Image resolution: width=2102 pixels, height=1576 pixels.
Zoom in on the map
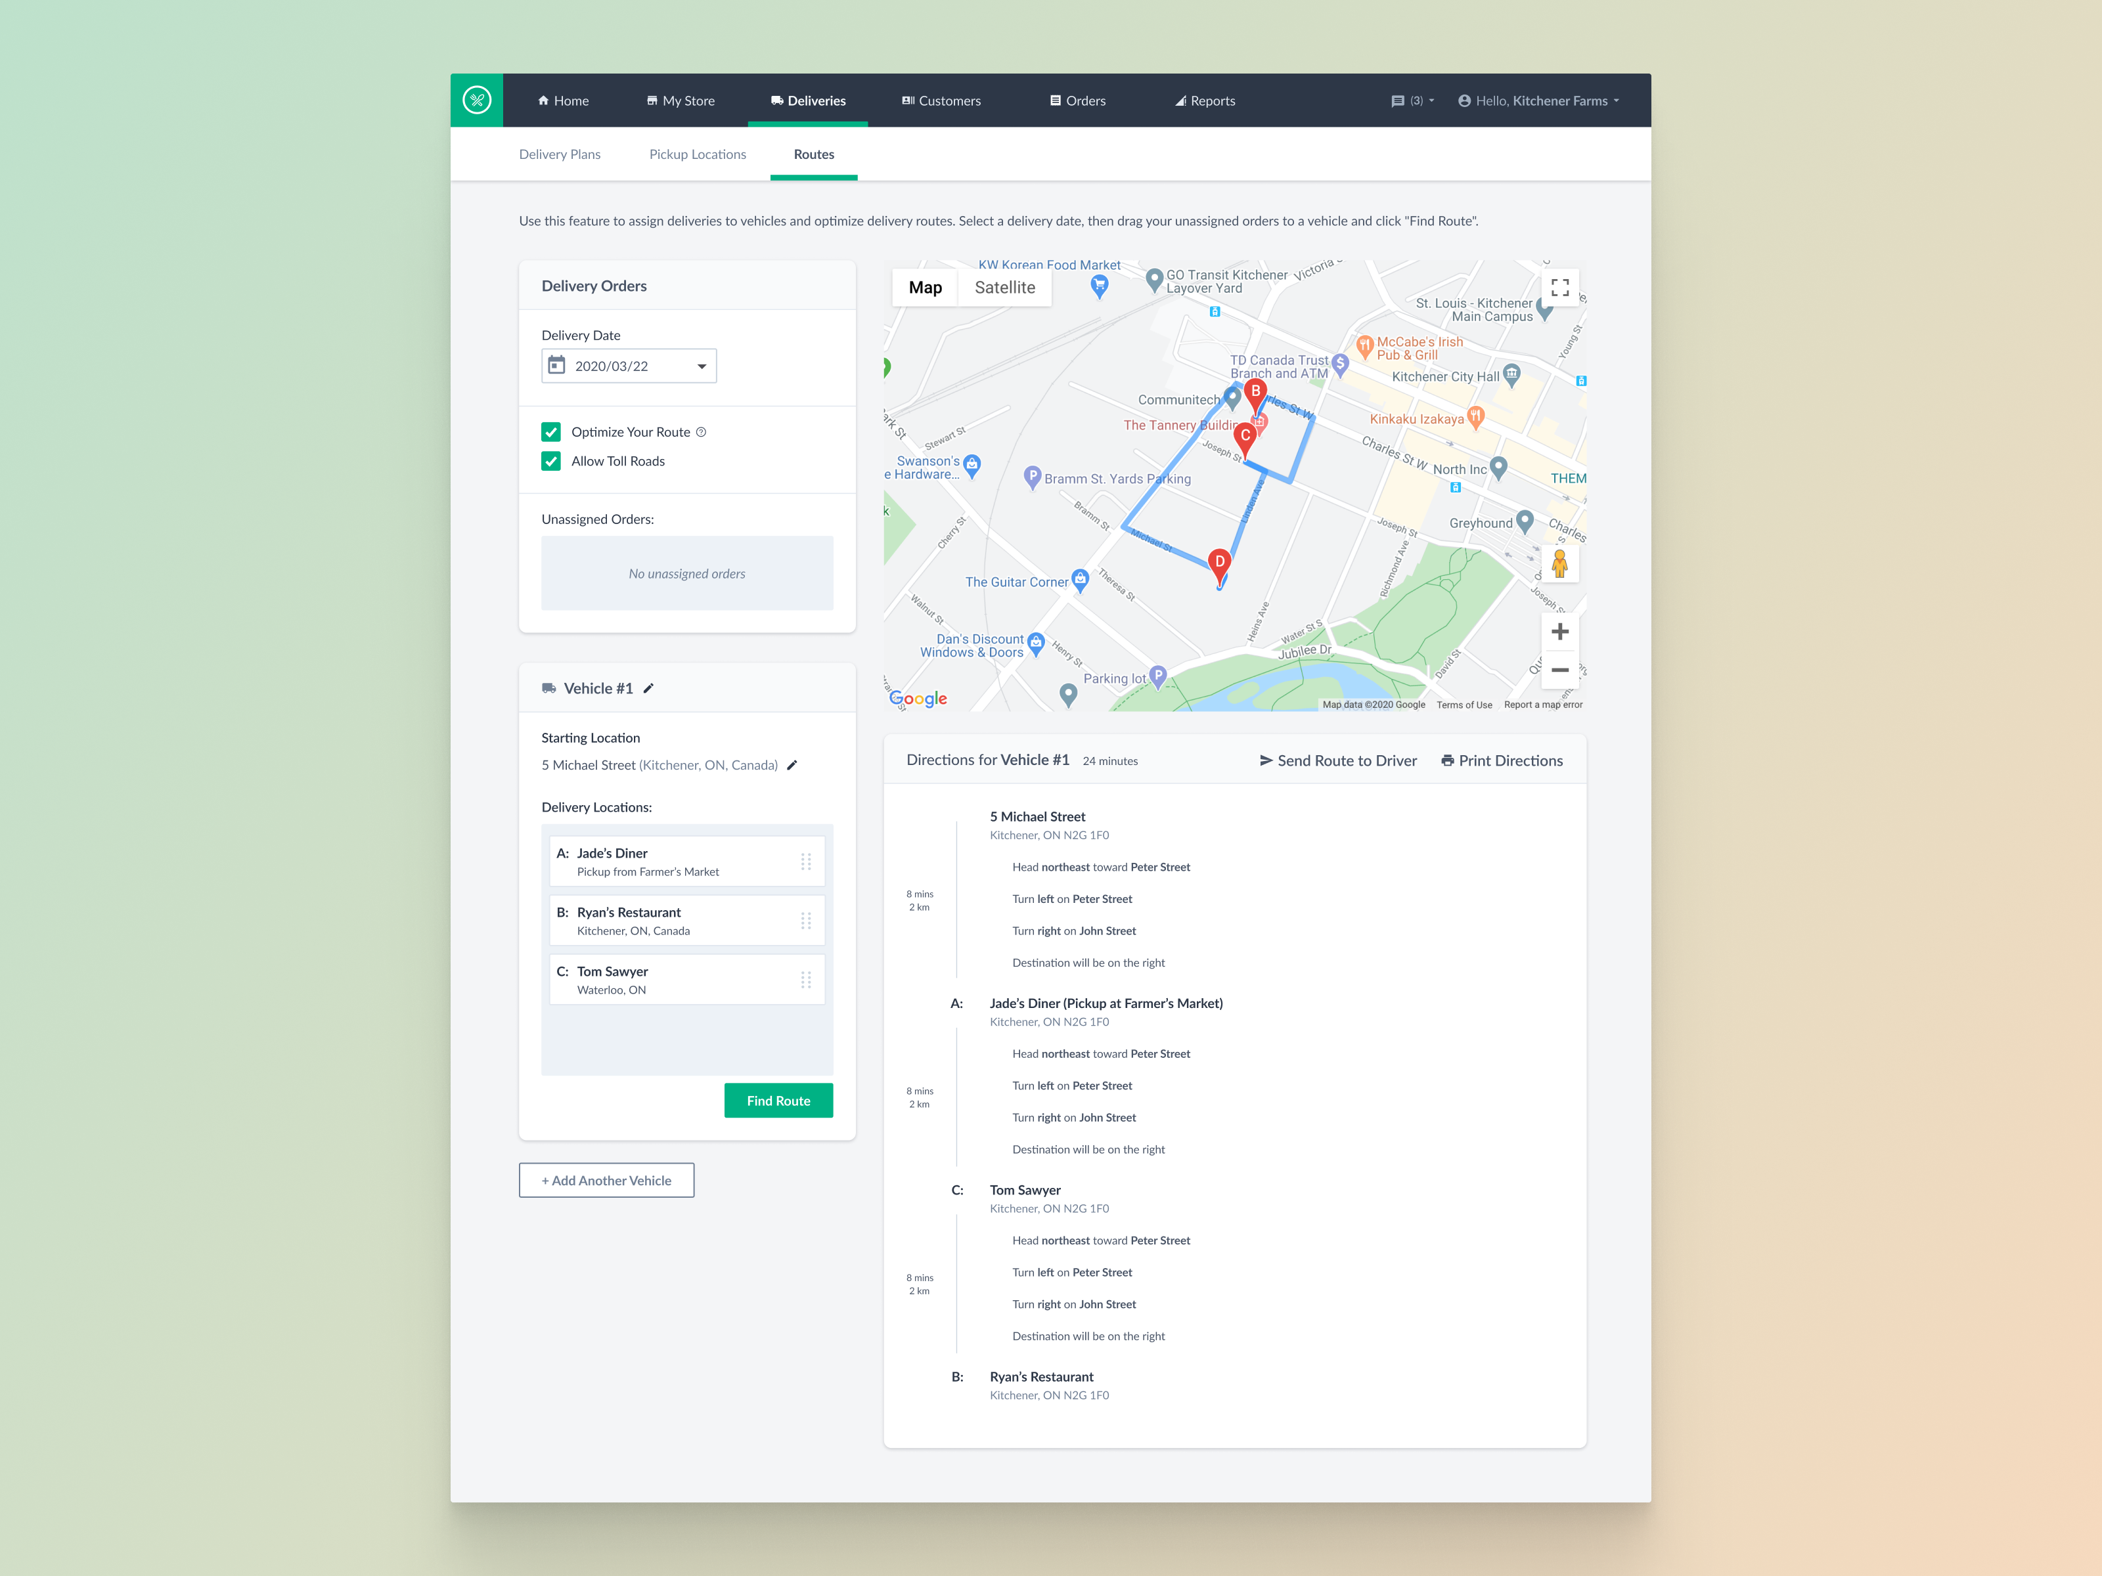(1559, 632)
